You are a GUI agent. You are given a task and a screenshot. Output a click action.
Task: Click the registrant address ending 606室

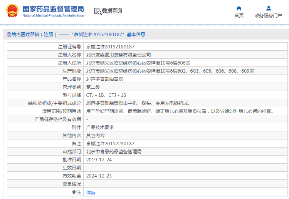point(138,63)
